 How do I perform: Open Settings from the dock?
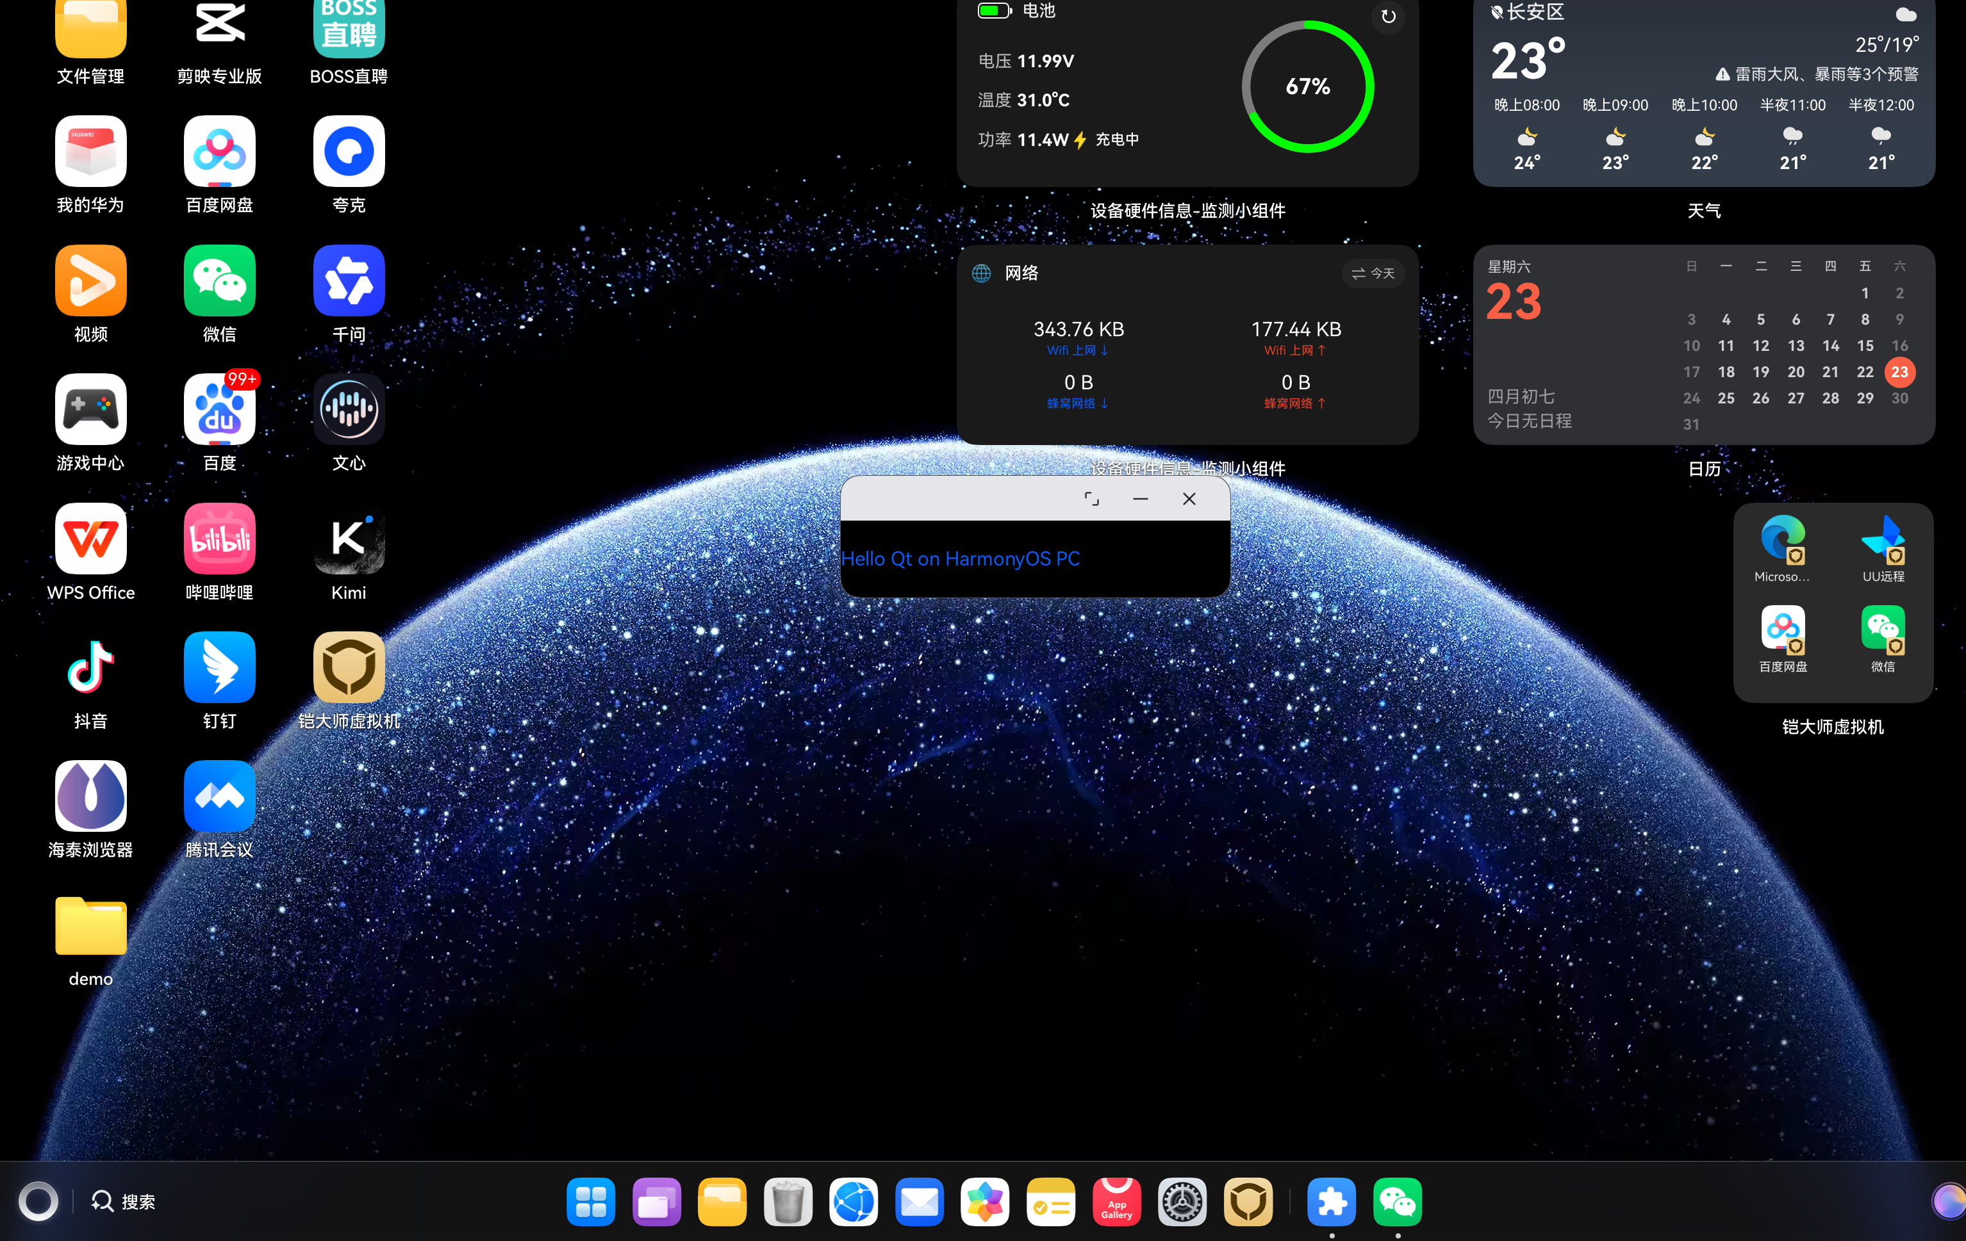tap(1182, 1202)
